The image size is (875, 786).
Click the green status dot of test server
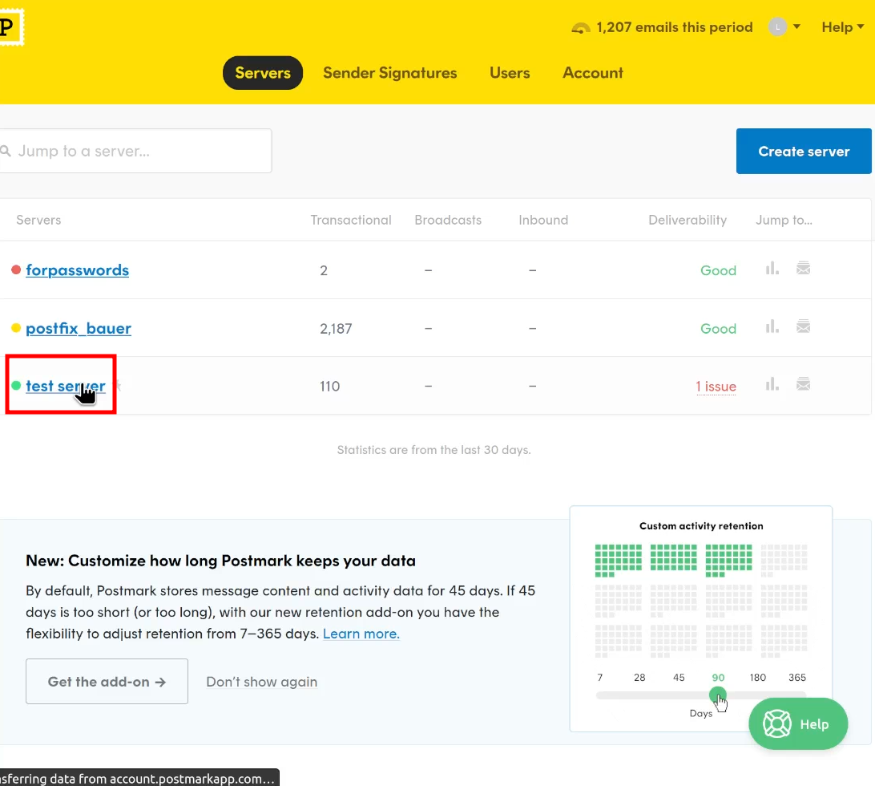(x=16, y=386)
